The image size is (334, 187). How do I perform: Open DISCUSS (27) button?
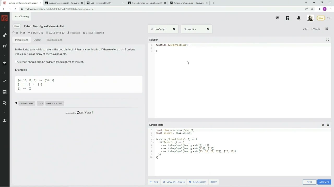tap(198, 182)
